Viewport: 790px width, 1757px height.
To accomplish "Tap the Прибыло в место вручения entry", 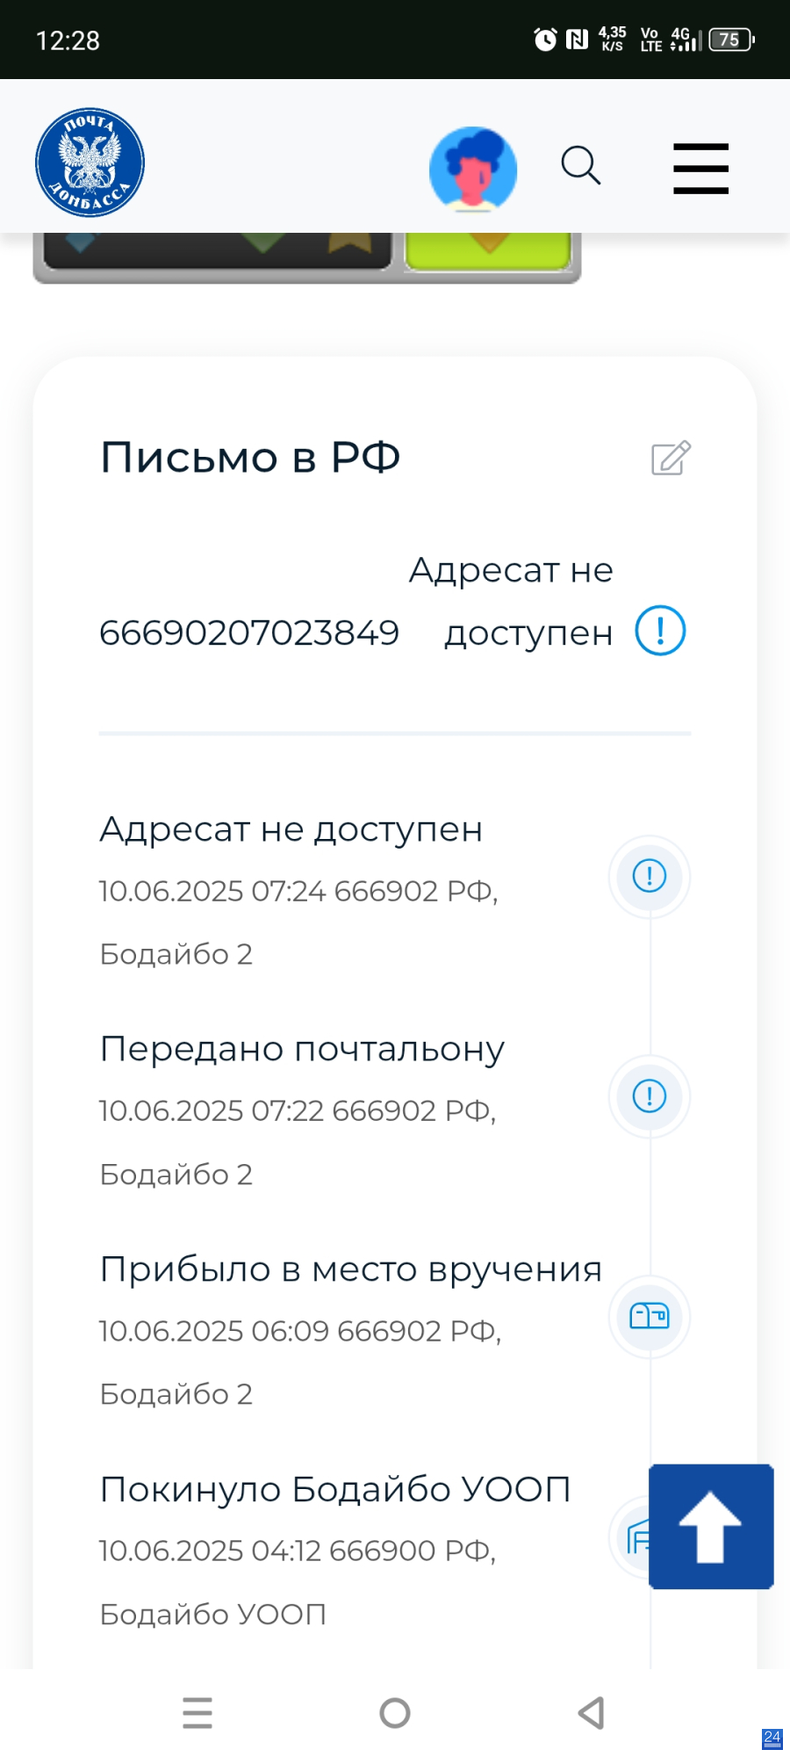I will pos(350,1270).
